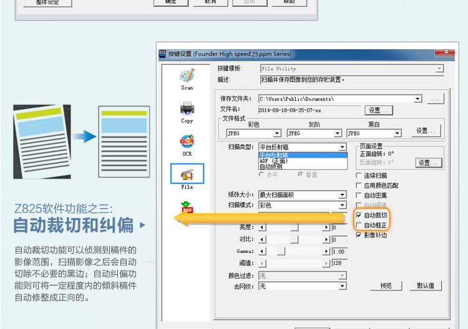Open the OCR function icon
The image size is (468, 329).
coord(187,141)
